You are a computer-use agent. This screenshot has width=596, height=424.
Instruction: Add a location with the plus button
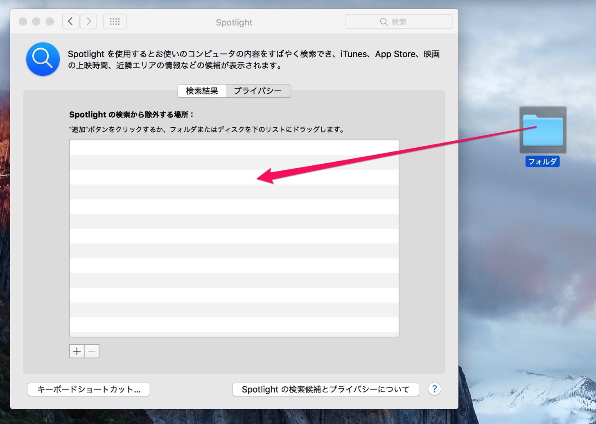[77, 351]
